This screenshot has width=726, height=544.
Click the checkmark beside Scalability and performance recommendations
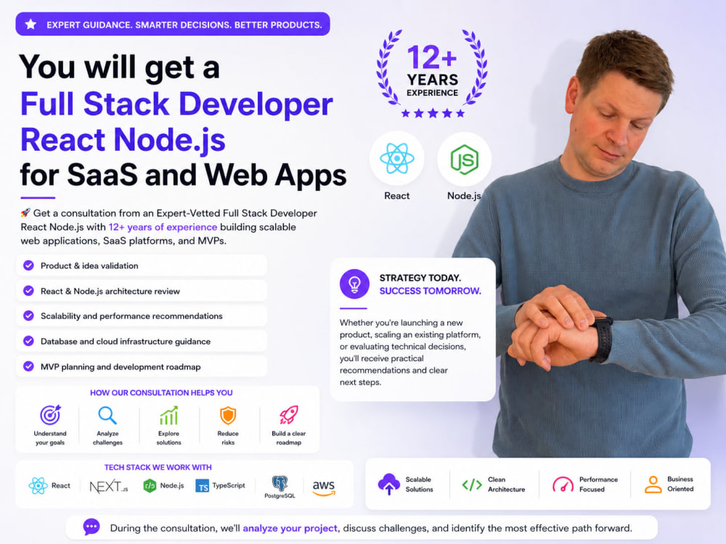tap(29, 316)
